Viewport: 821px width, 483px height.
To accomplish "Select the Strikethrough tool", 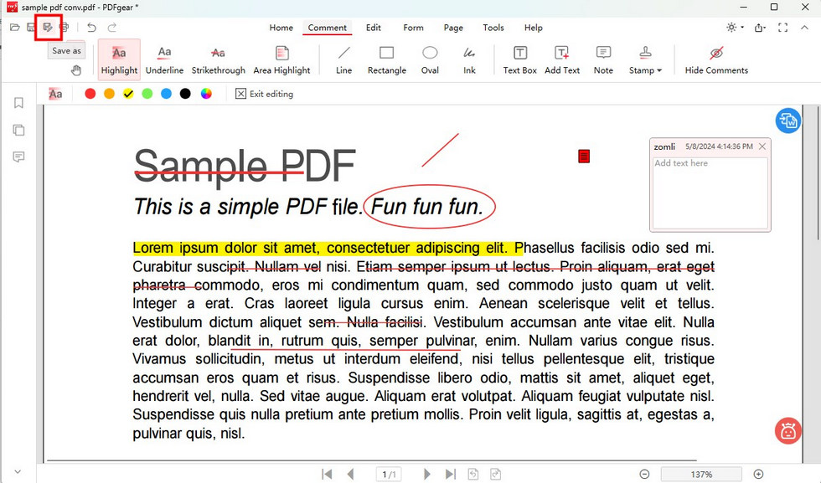I will point(218,59).
